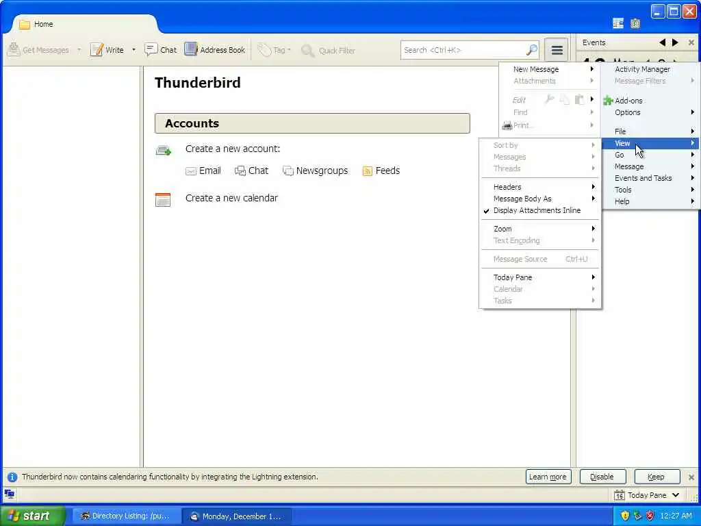Expand the New Message submenu
The image size is (701, 526).
pyautogui.click(x=550, y=69)
